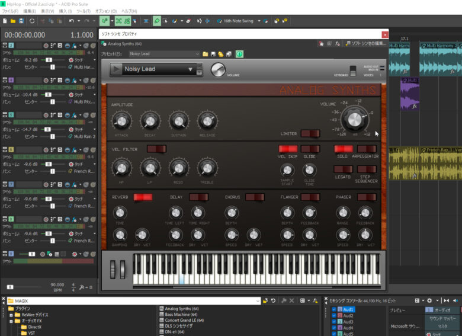The image size is (462, 336).
Task: Click the ソフト シンセの編集 button
Action: [365, 44]
